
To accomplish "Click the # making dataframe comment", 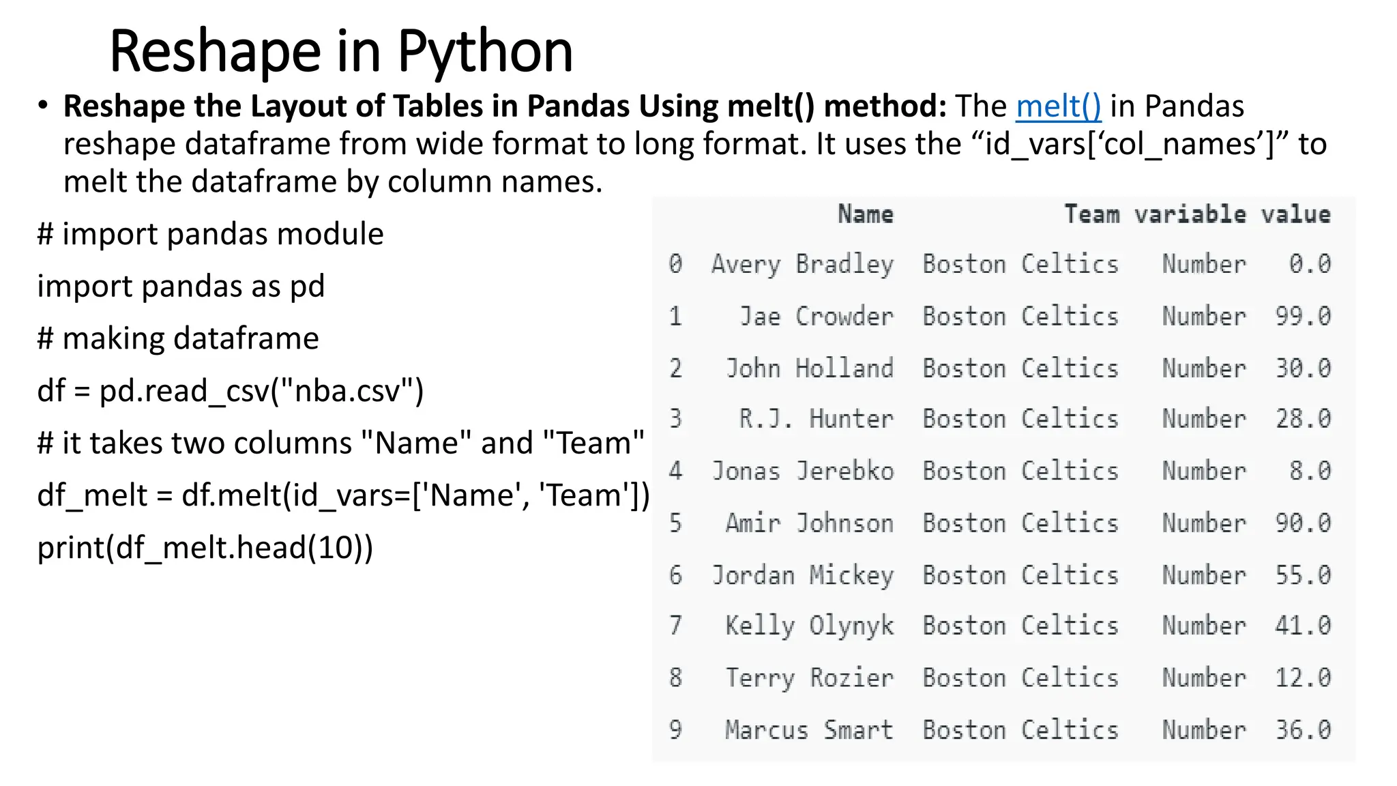I will (x=178, y=338).
